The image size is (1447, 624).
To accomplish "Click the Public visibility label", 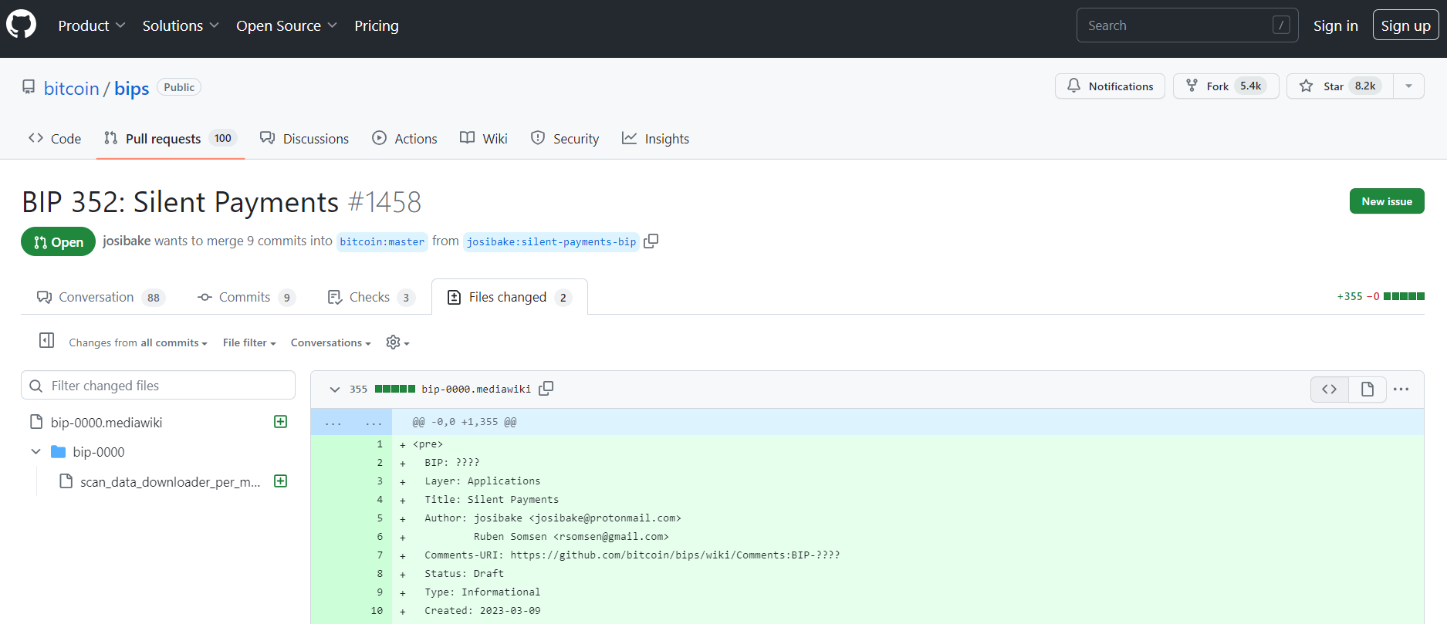I will coord(179,87).
